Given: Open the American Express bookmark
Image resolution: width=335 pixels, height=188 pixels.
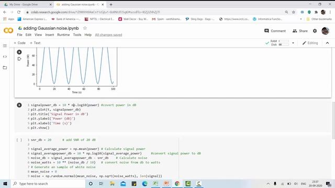Looking at the screenshot, I should pos(32,19).
